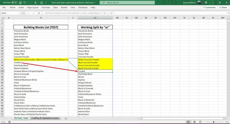Screen dimensions: 230x124
Task: Switch to the Home tab
Action: point(13,7)
